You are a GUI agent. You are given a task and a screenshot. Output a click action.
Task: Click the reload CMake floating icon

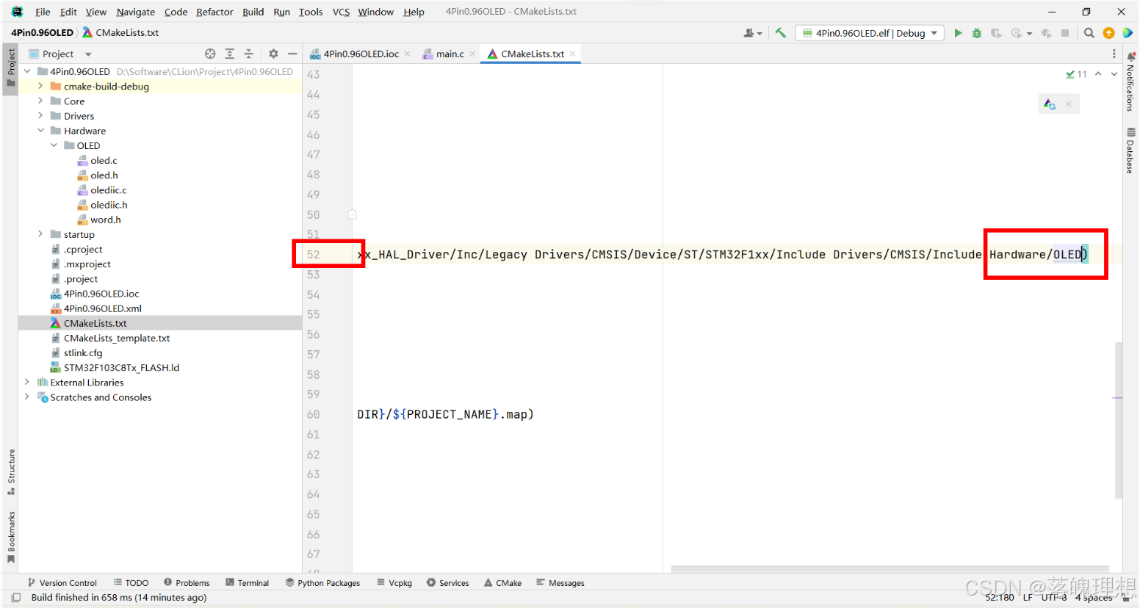pyautogui.click(x=1050, y=104)
